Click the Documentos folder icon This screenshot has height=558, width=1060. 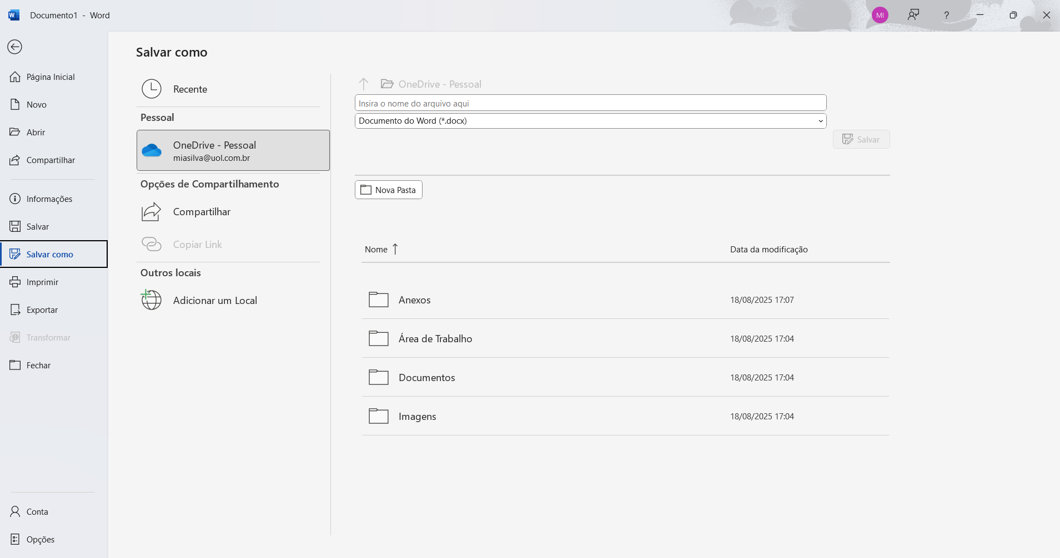click(379, 377)
